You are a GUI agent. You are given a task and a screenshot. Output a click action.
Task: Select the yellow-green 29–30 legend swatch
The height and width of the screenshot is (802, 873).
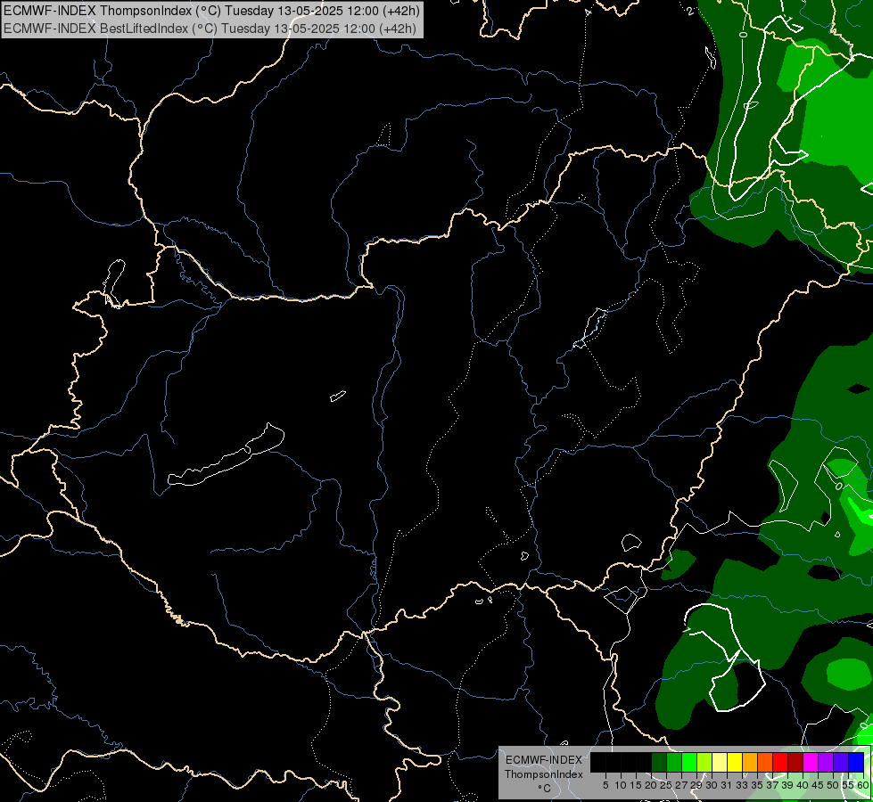704,762
